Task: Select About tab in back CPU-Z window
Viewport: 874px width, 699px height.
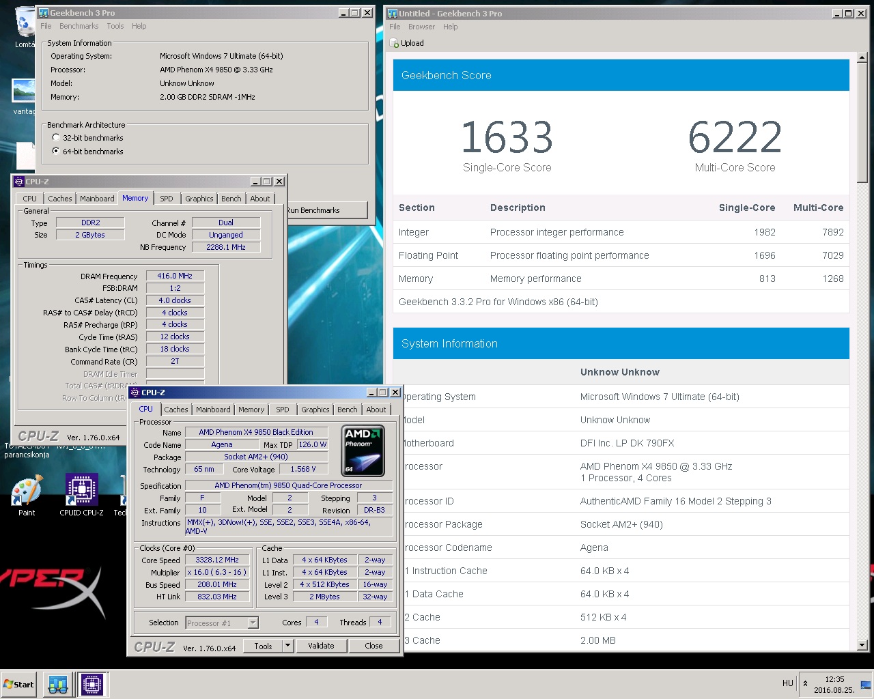Action: click(x=260, y=199)
